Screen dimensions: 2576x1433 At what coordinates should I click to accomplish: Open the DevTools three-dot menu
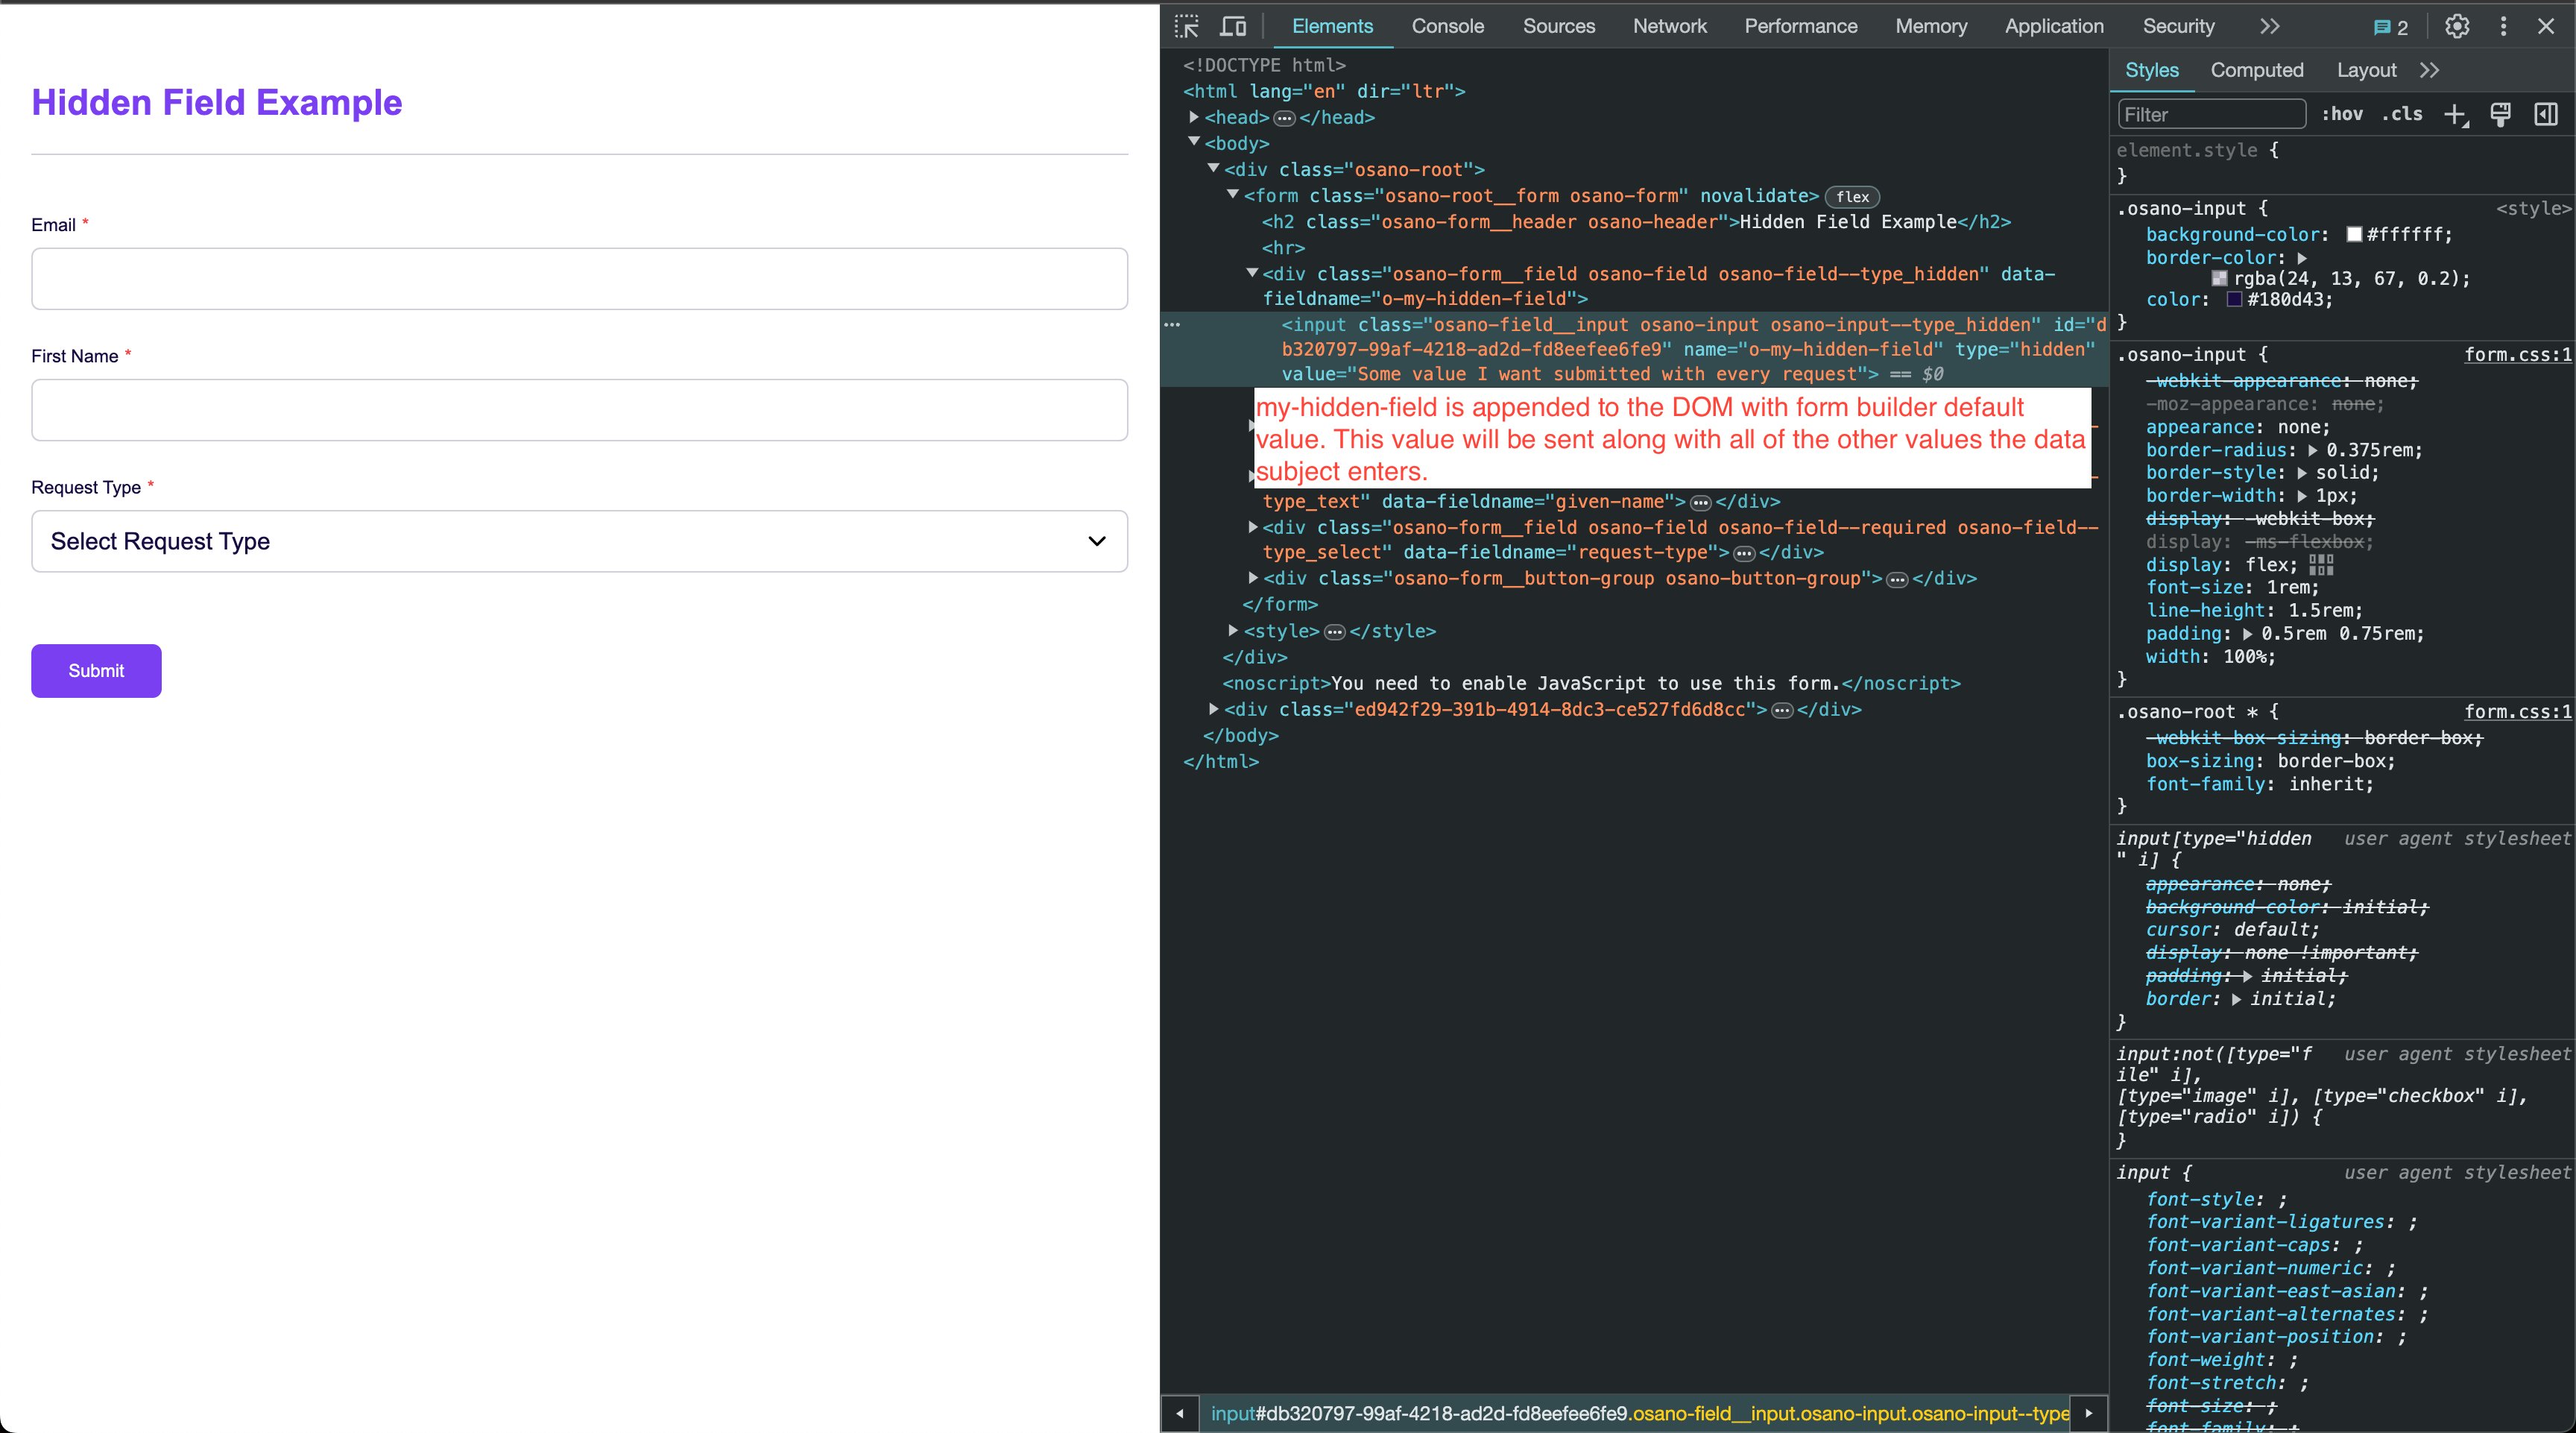tap(2503, 27)
